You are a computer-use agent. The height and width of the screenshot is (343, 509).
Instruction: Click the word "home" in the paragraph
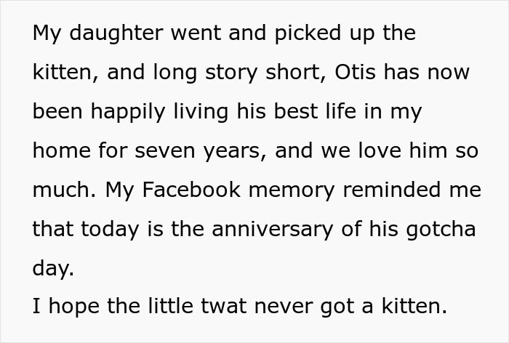(x=59, y=151)
